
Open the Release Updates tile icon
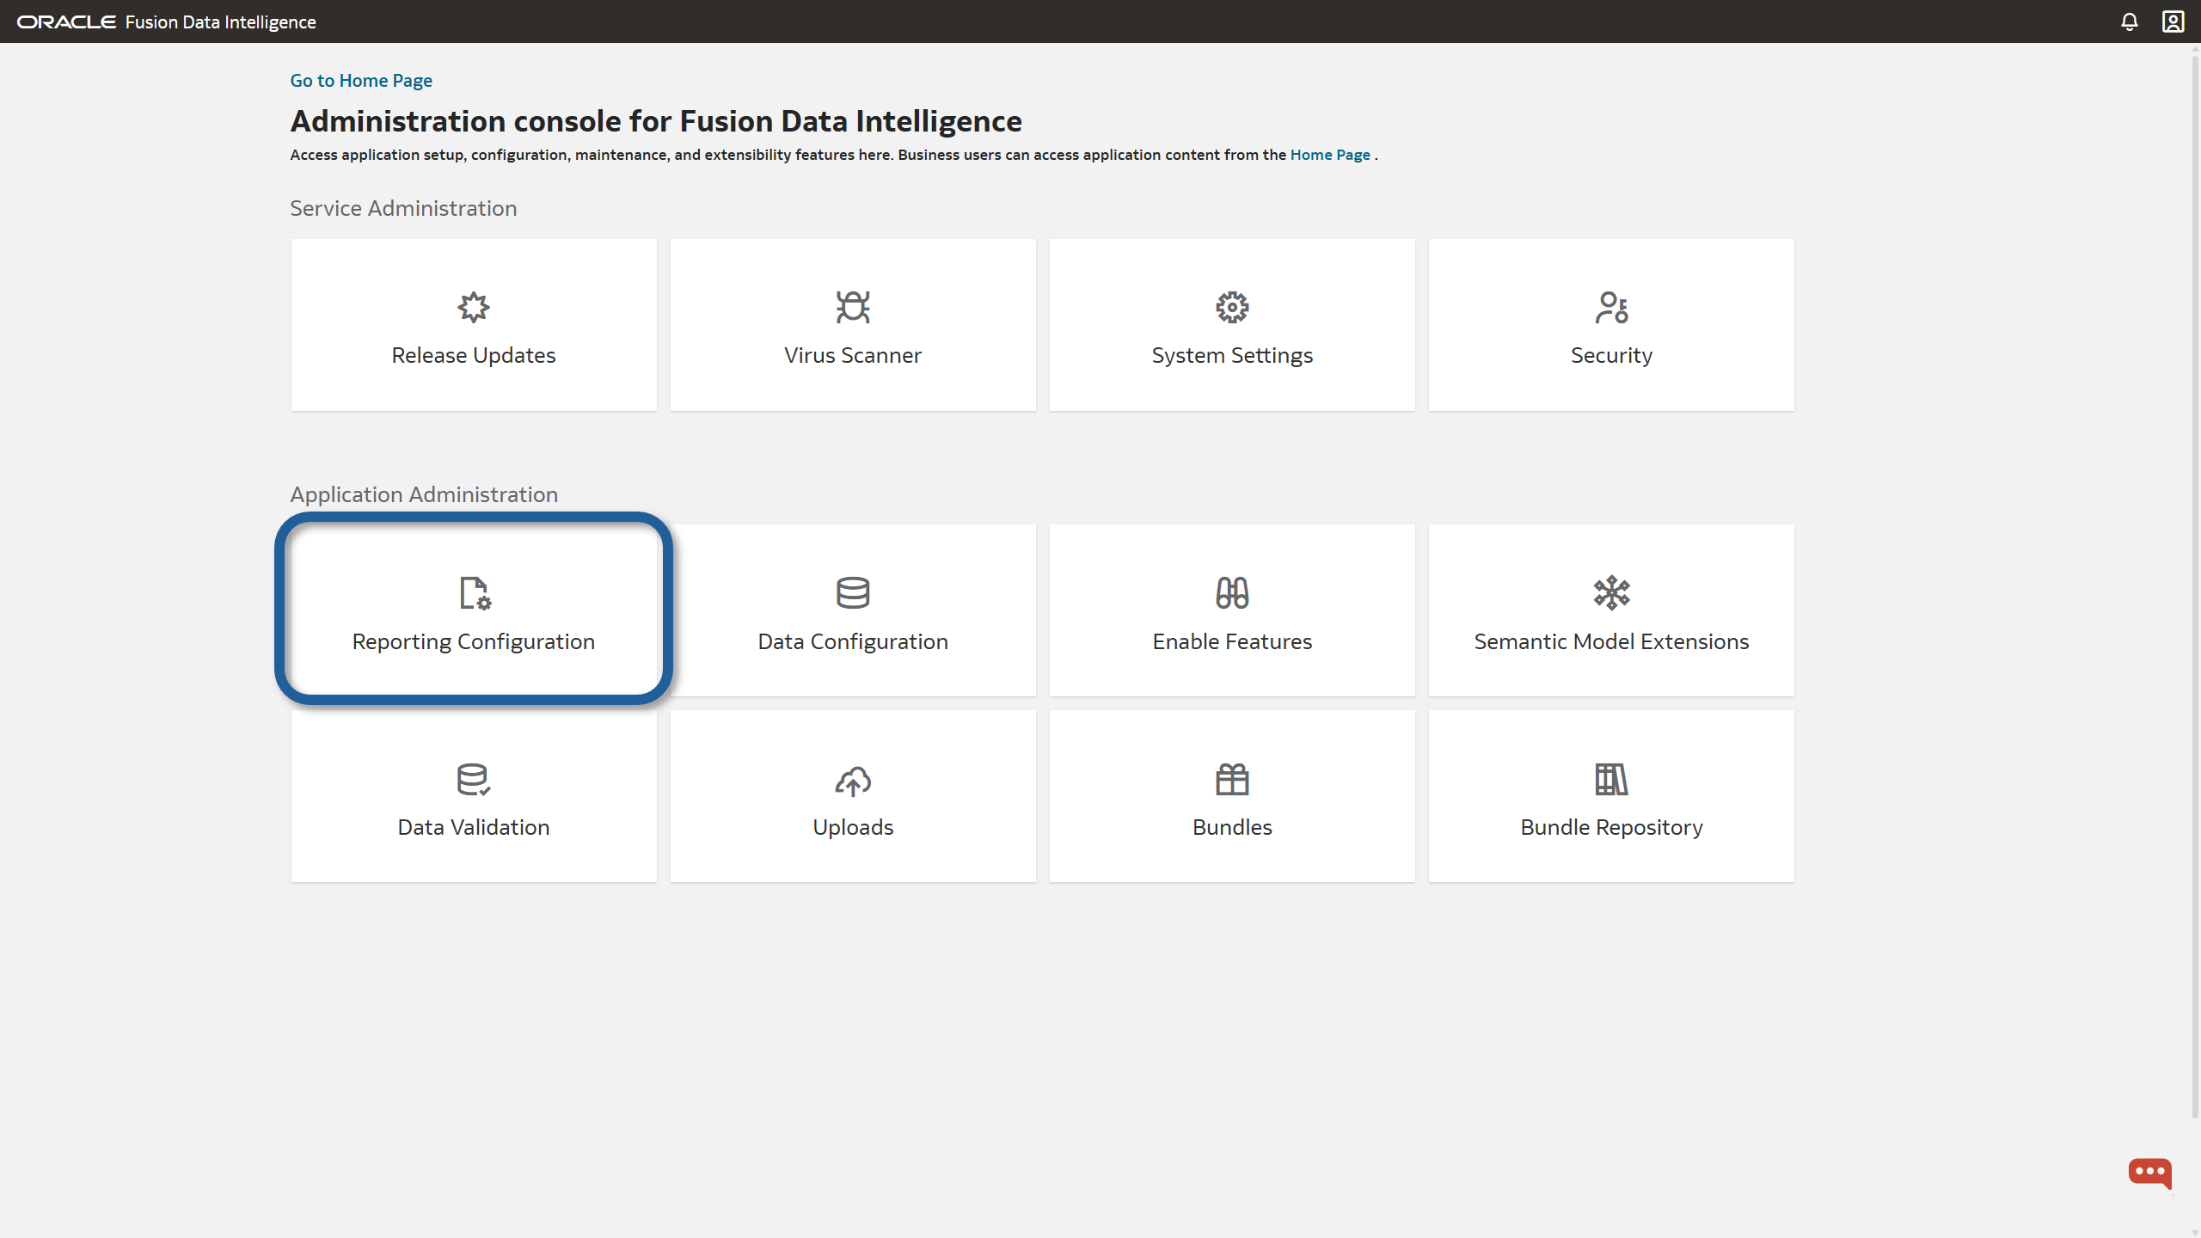tap(473, 307)
